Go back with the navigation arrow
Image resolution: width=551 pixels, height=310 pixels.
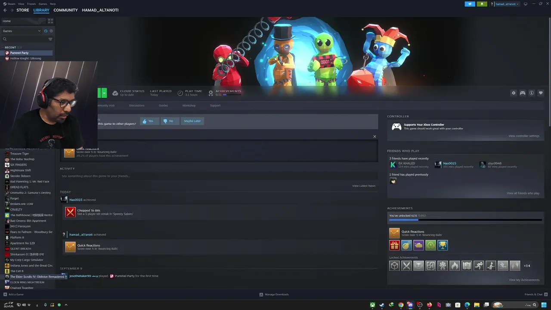[5, 10]
